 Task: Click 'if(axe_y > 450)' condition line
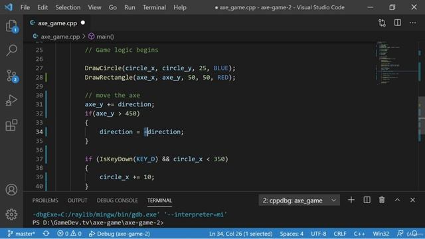pos(112,114)
